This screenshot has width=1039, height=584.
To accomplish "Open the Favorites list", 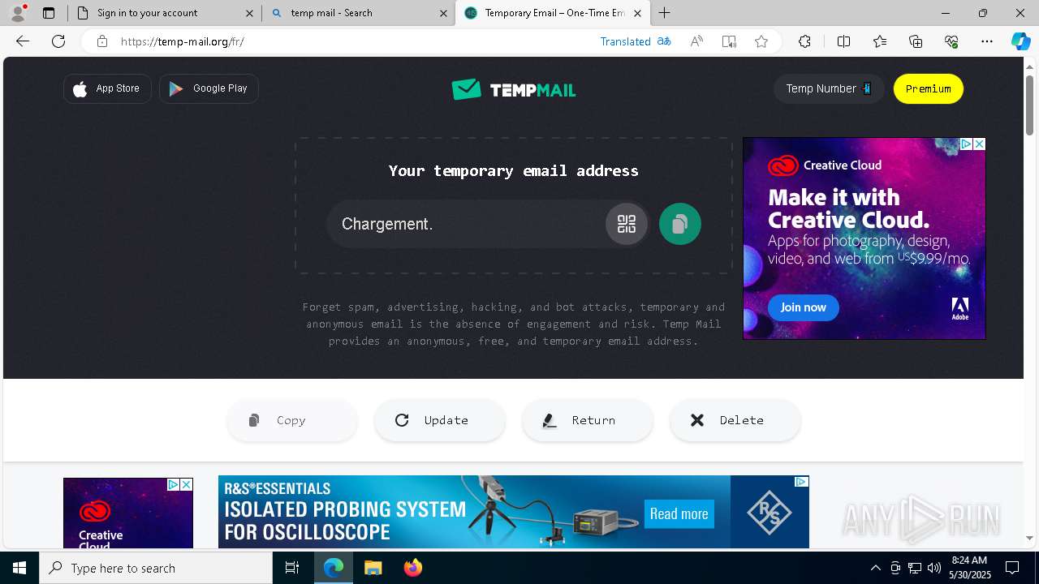I will tap(880, 41).
